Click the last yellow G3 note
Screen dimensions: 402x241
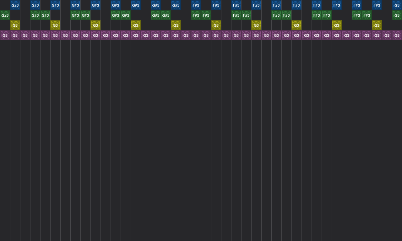click(x=377, y=25)
